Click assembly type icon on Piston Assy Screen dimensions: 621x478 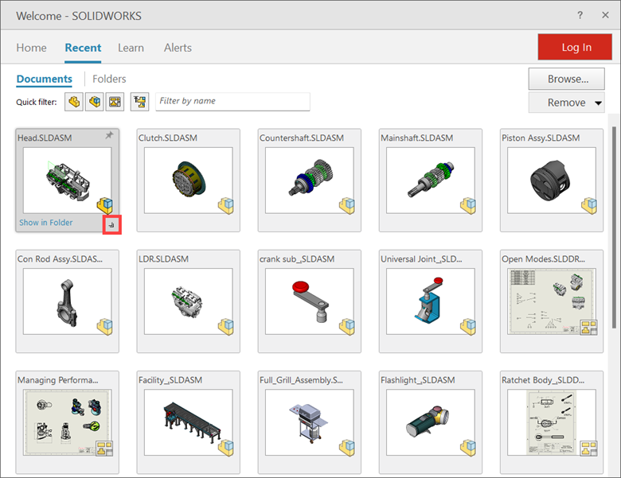click(x=589, y=206)
